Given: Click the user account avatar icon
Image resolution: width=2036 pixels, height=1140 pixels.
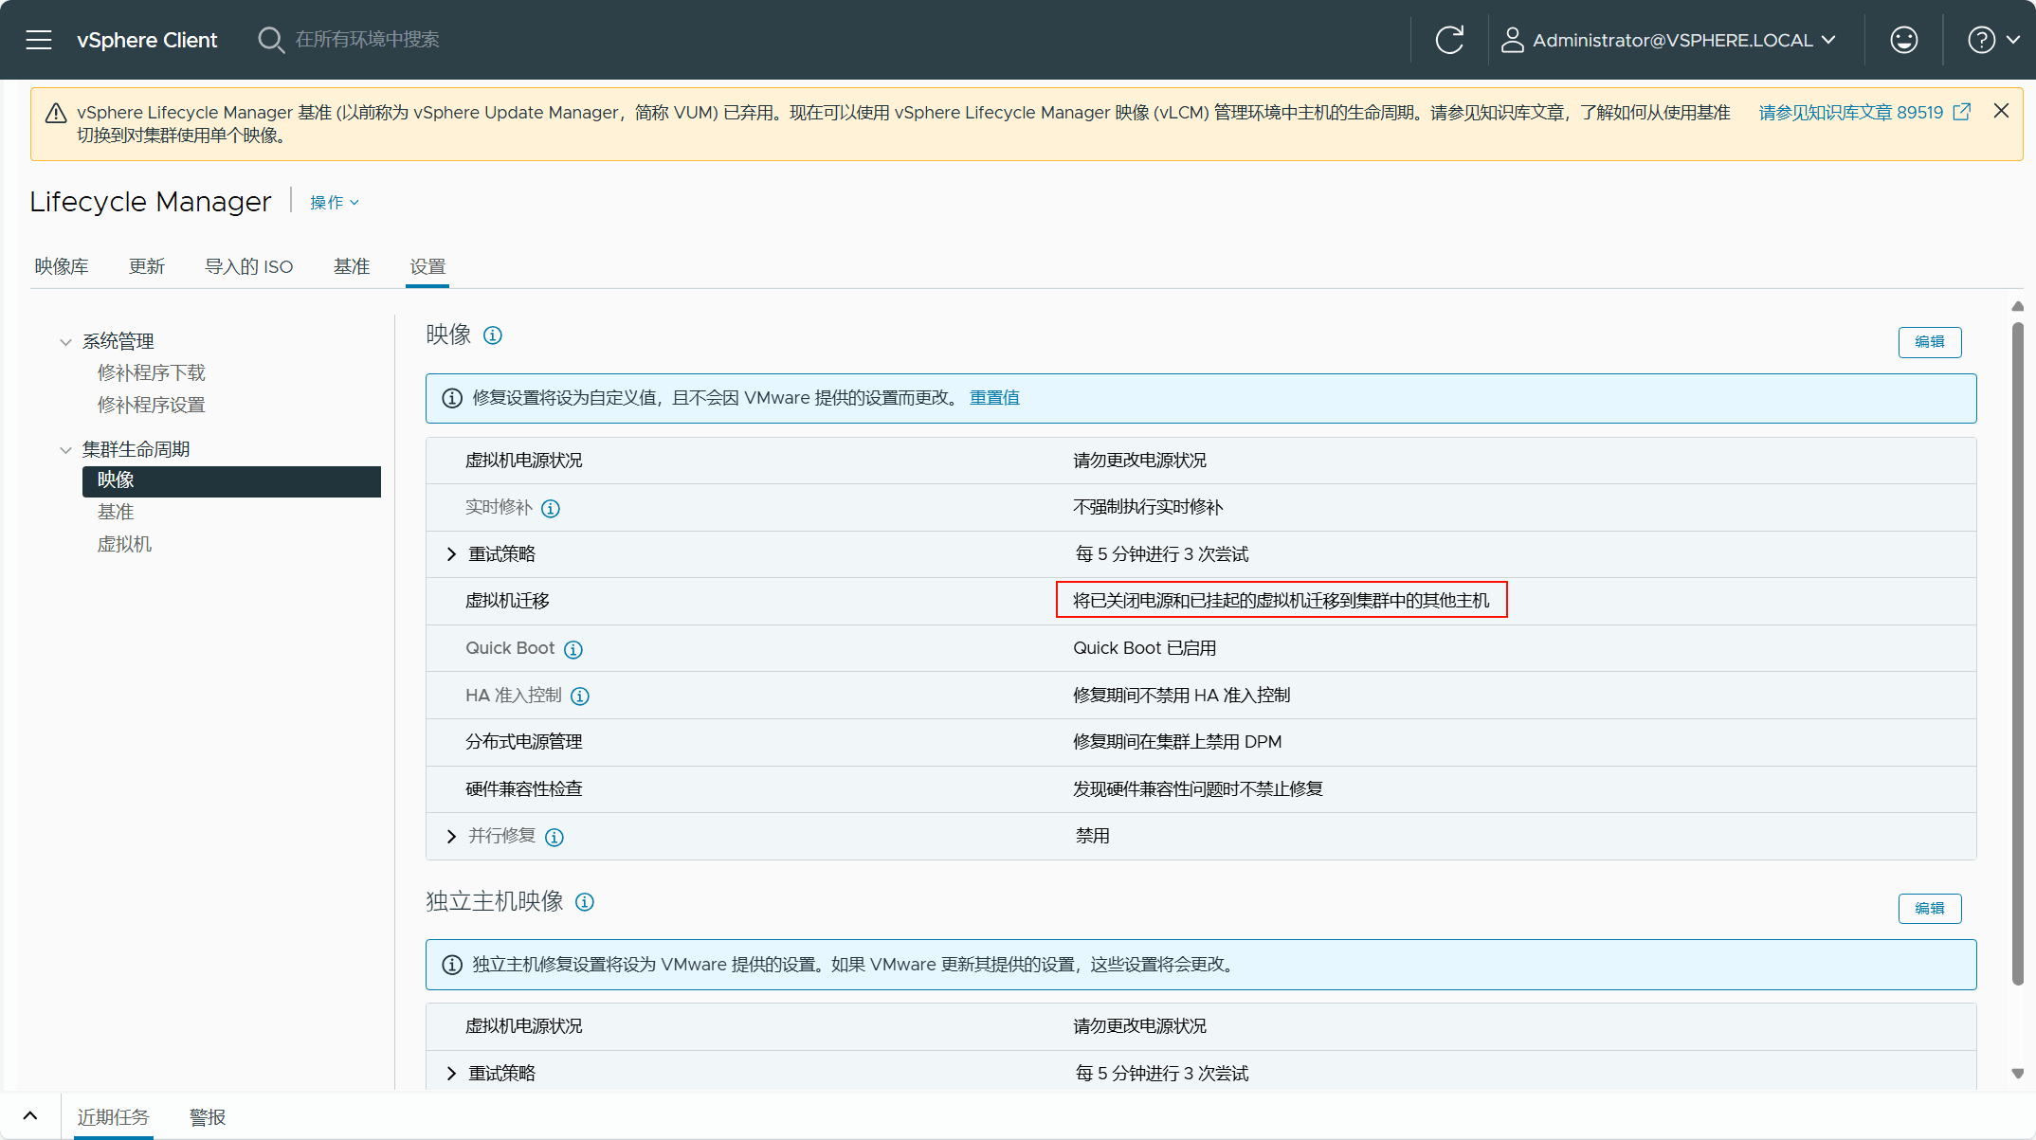Looking at the screenshot, I should coord(1512,40).
